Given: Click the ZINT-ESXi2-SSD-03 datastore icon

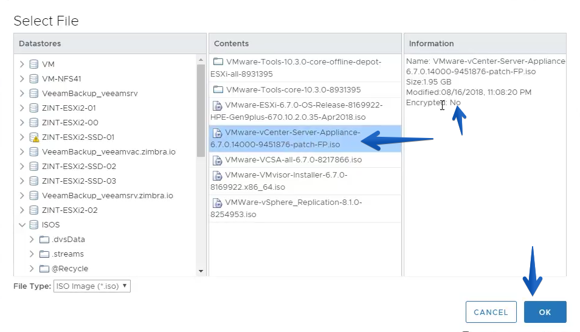Looking at the screenshot, I should click(x=33, y=181).
